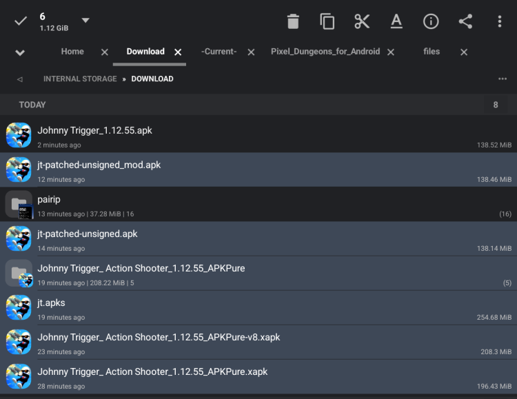Image resolution: width=517 pixels, height=399 pixels.
Task: Close the Download tab
Action: pos(178,52)
